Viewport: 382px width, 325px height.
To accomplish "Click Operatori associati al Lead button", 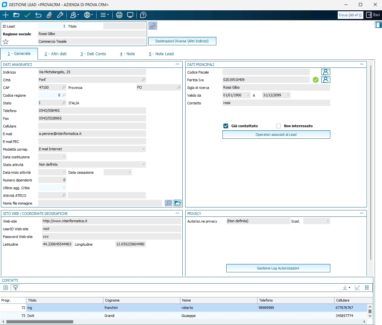I will [276, 135].
